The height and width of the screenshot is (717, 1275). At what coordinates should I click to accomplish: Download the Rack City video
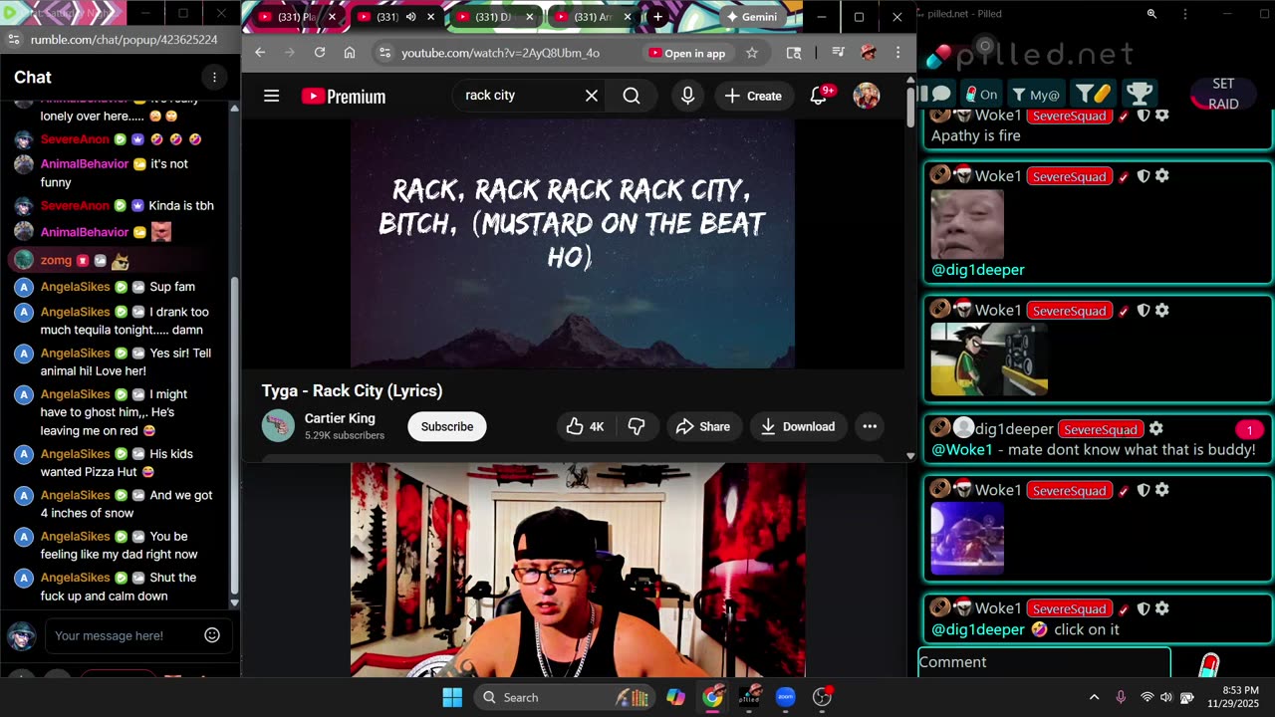click(x=798, y=426)
